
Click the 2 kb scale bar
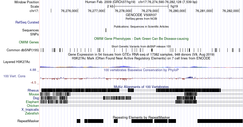[141, 6]
